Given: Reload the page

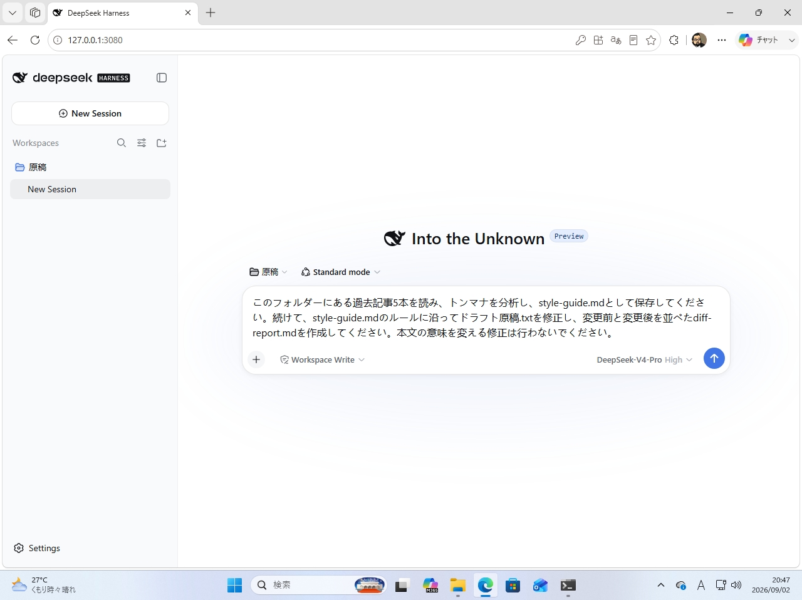Looking at the screenshot, I should click(x=35, y=40).
